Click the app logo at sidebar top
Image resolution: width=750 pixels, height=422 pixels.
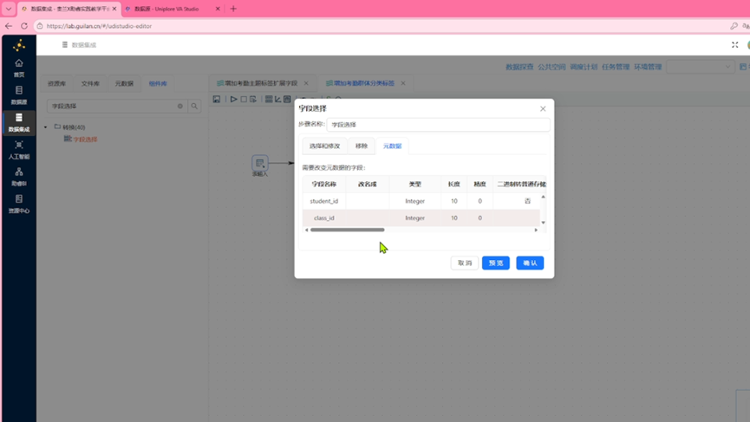[x=19, y=45]
